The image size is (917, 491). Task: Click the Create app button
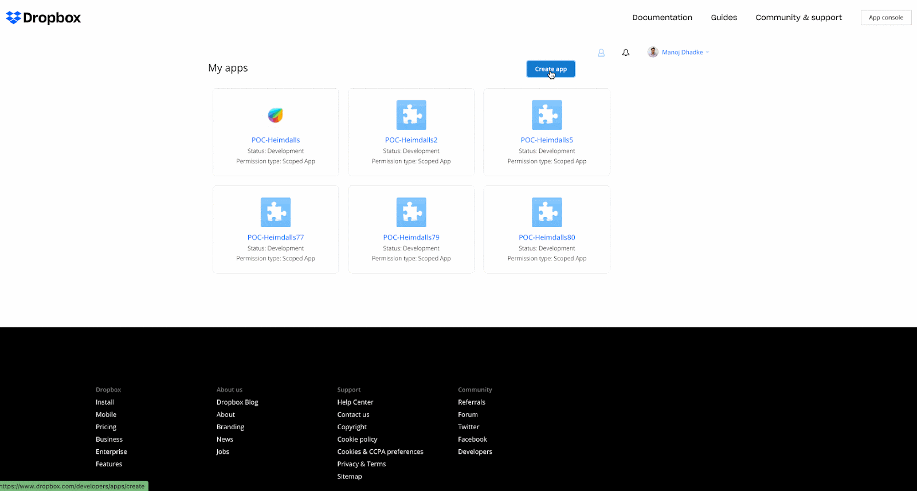tap(551, 69)
